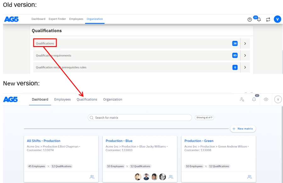
Task: Expand Qualification result prerequisites rules chevron
Action: click(245, 67)
